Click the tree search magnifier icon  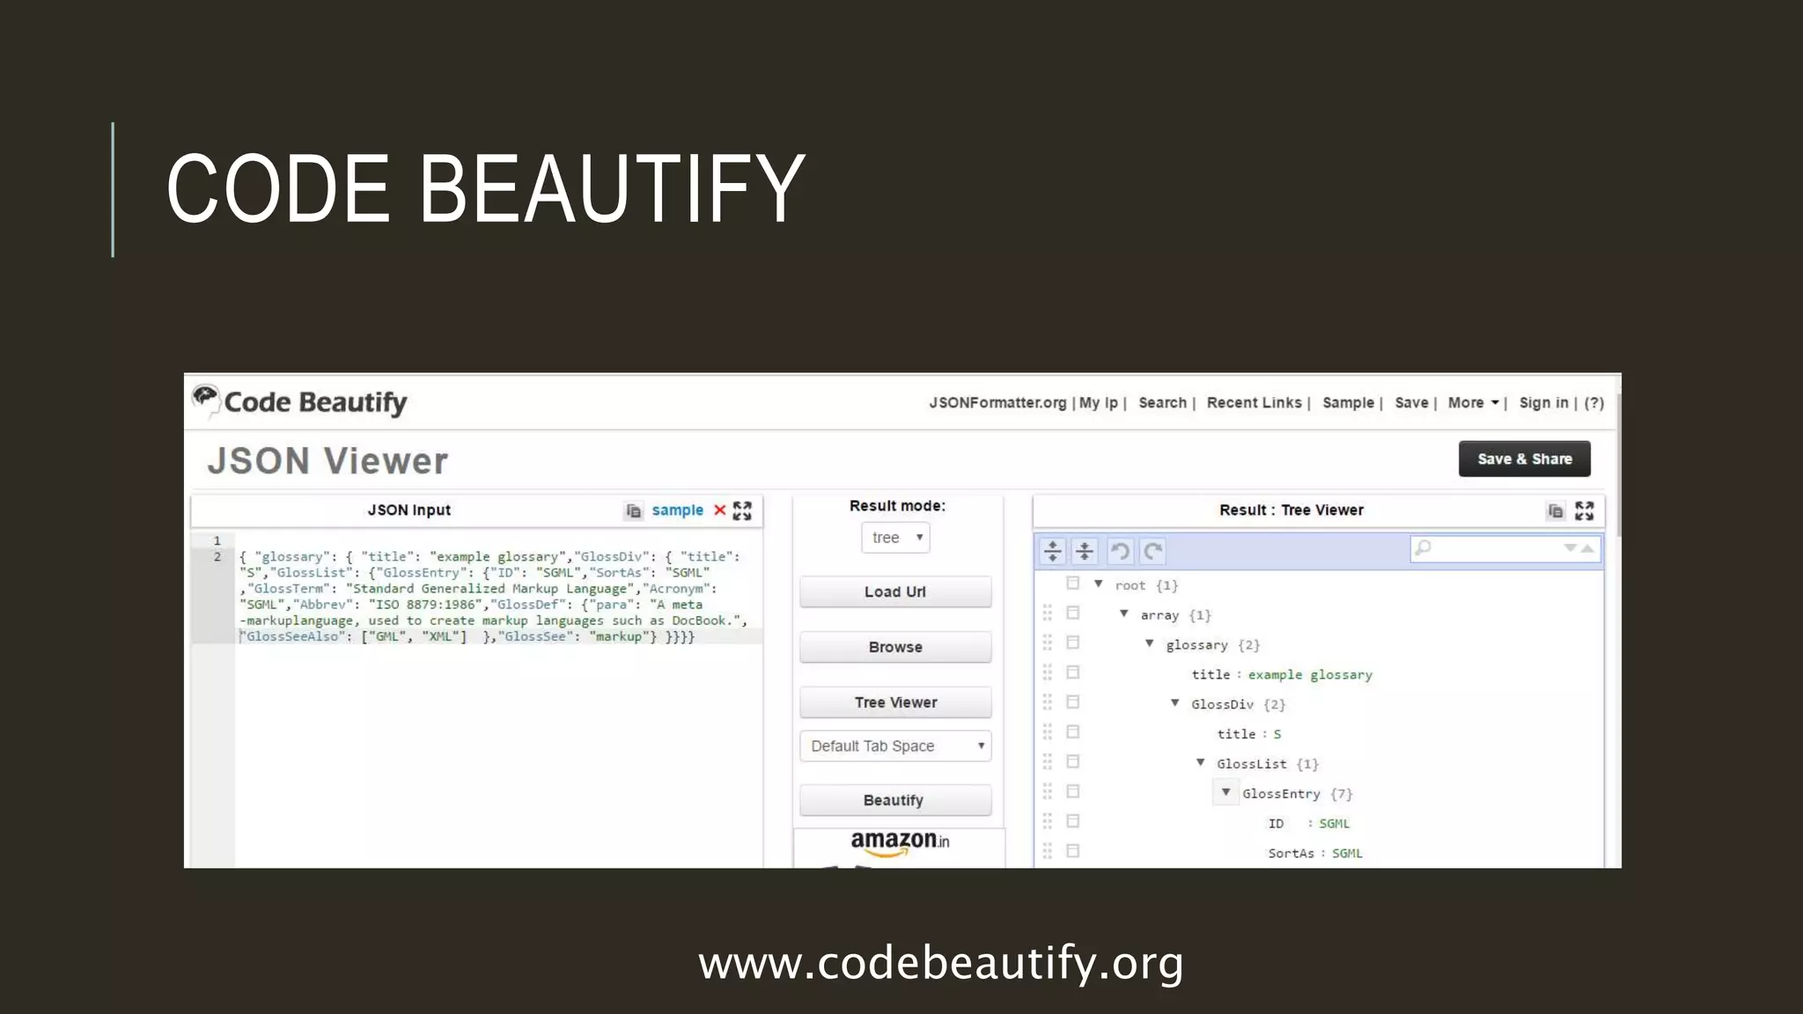point(1423,548)
